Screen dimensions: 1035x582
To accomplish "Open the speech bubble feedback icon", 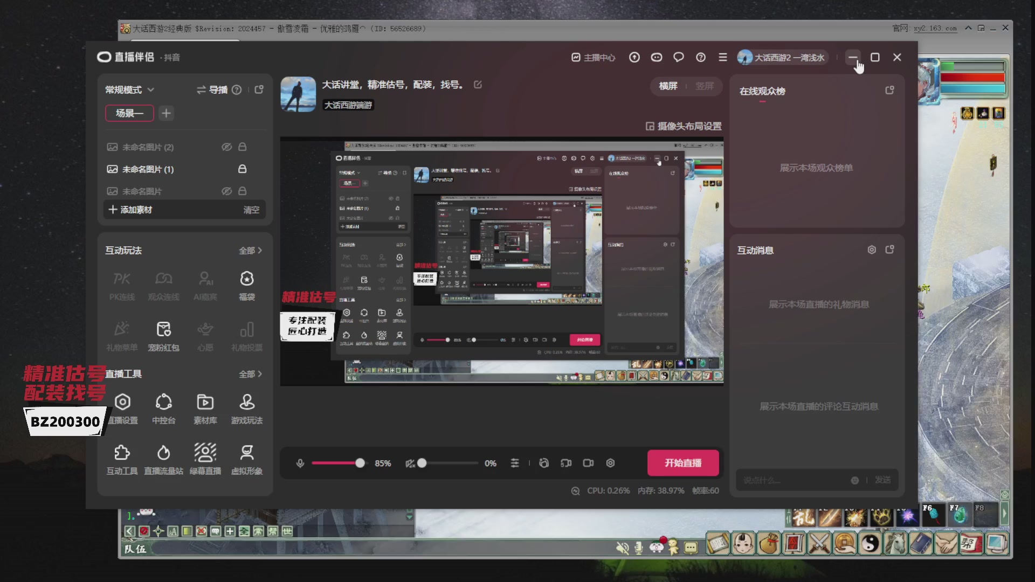I will (x=679, y=57).
